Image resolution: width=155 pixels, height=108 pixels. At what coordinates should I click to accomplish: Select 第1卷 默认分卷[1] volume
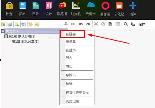[22, 36]
